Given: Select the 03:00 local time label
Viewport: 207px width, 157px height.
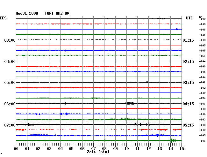Looking at the screenshot, I should click(x=10, y=40).
